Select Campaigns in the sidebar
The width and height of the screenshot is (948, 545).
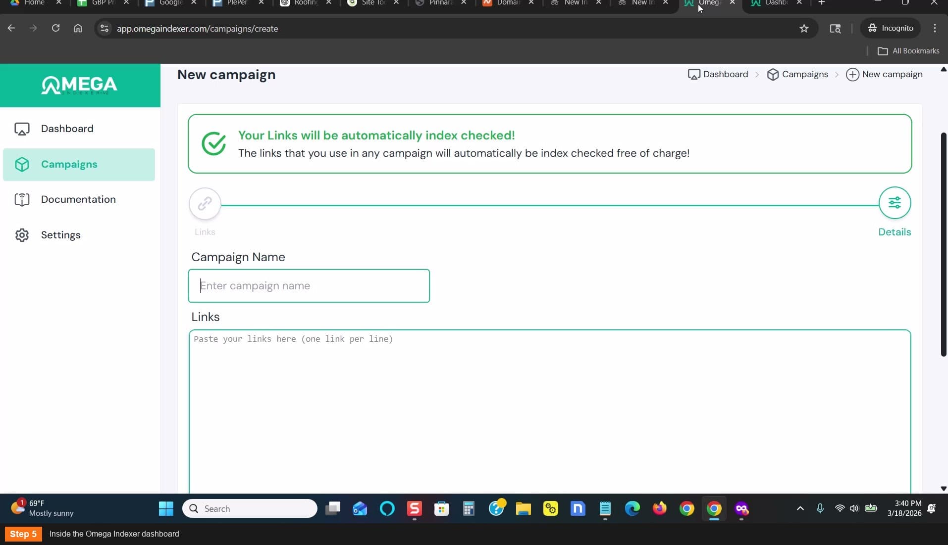[x=79, y=164]
